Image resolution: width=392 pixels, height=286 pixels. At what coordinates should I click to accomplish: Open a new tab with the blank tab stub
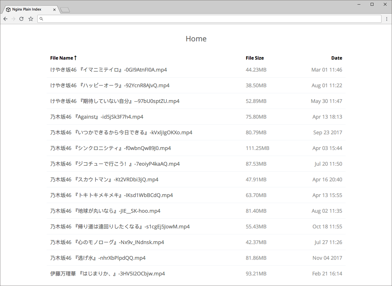(x=65, y=9)
